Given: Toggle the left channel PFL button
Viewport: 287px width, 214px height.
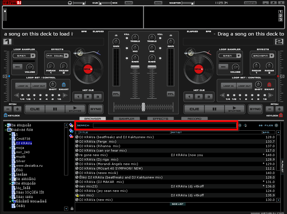Looking at the screenshot, I should tap(116, 94).
